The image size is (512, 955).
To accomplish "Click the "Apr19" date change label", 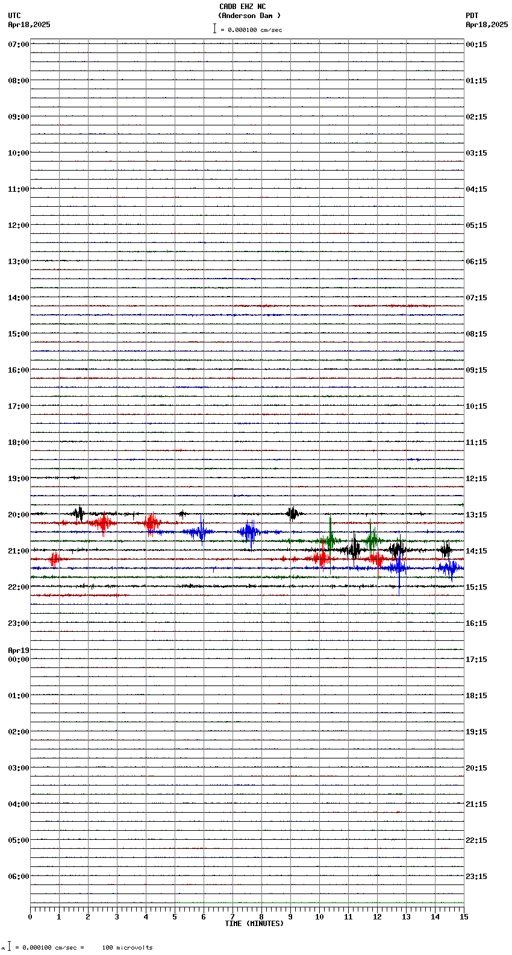I will coord(19,651).
